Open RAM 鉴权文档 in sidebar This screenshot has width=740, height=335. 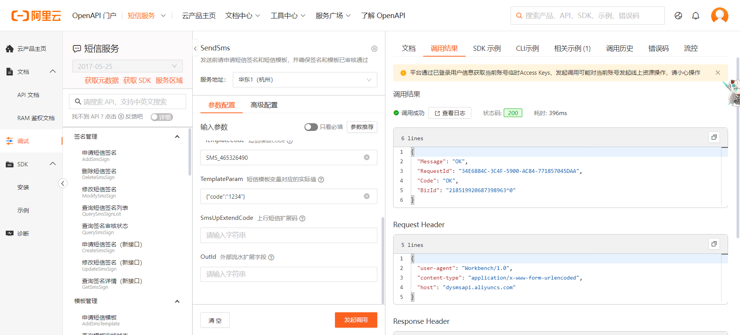(x=36, y=118)
